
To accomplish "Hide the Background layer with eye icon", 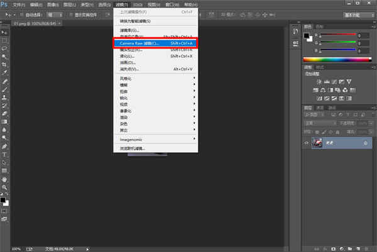I will (x=306, y=143).
